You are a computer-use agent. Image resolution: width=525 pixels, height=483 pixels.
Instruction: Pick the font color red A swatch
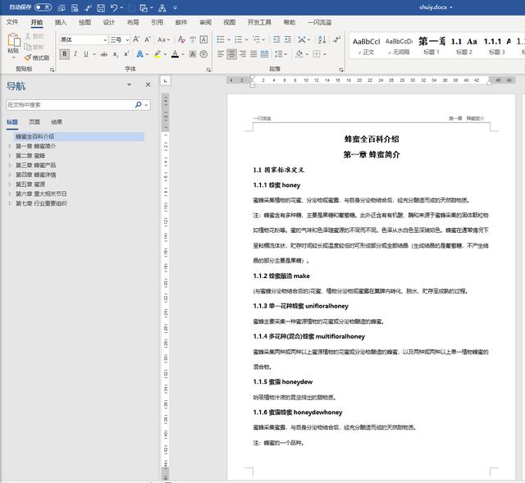pyautogui.click(x=175, y=54)
